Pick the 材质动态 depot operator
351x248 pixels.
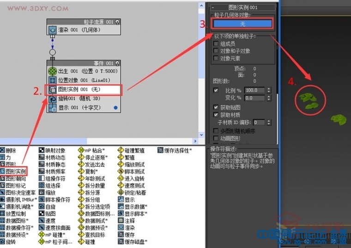coord(52,157)
